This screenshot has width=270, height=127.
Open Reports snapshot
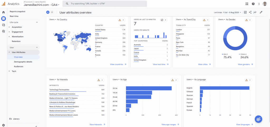tap(18, 12)
